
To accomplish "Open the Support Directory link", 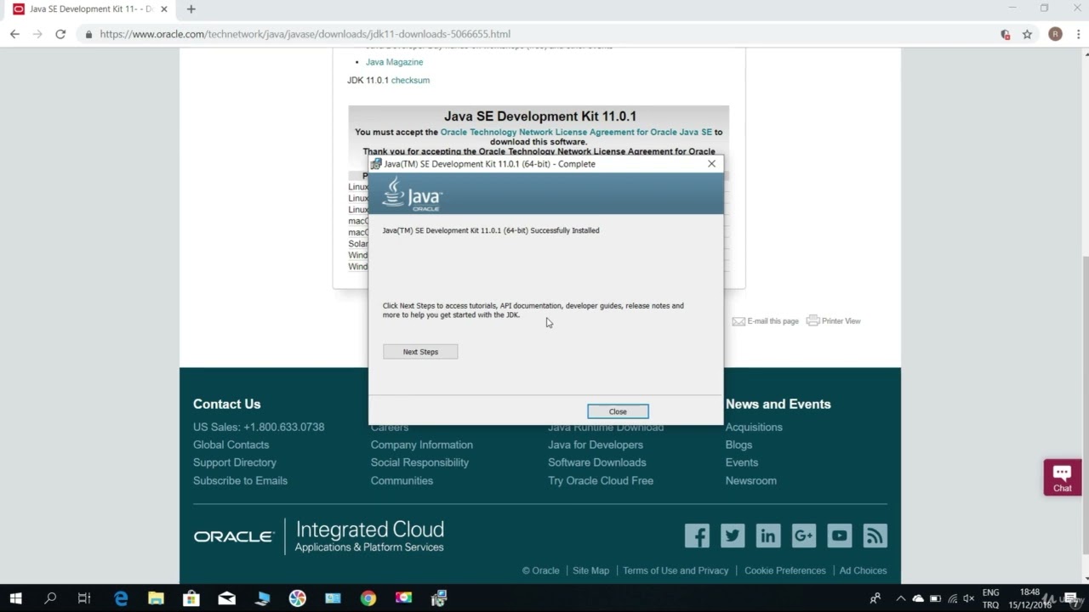I will [x=235, y=462].
